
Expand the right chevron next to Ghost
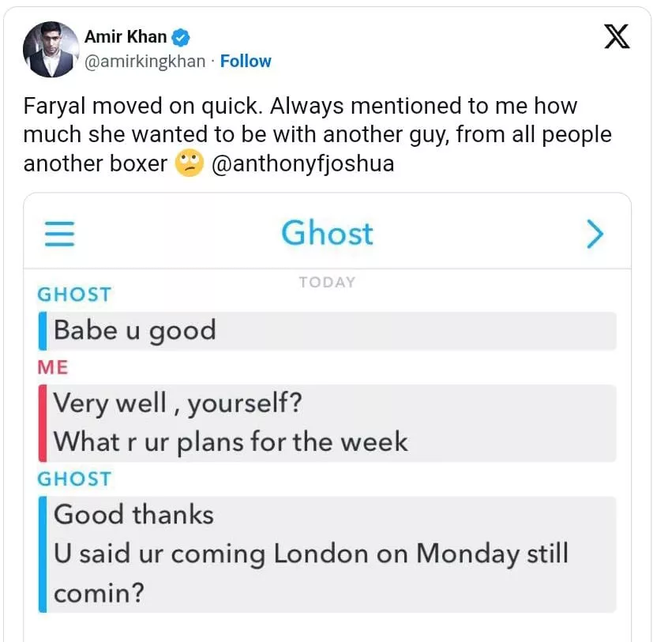[x=595, y=234]
